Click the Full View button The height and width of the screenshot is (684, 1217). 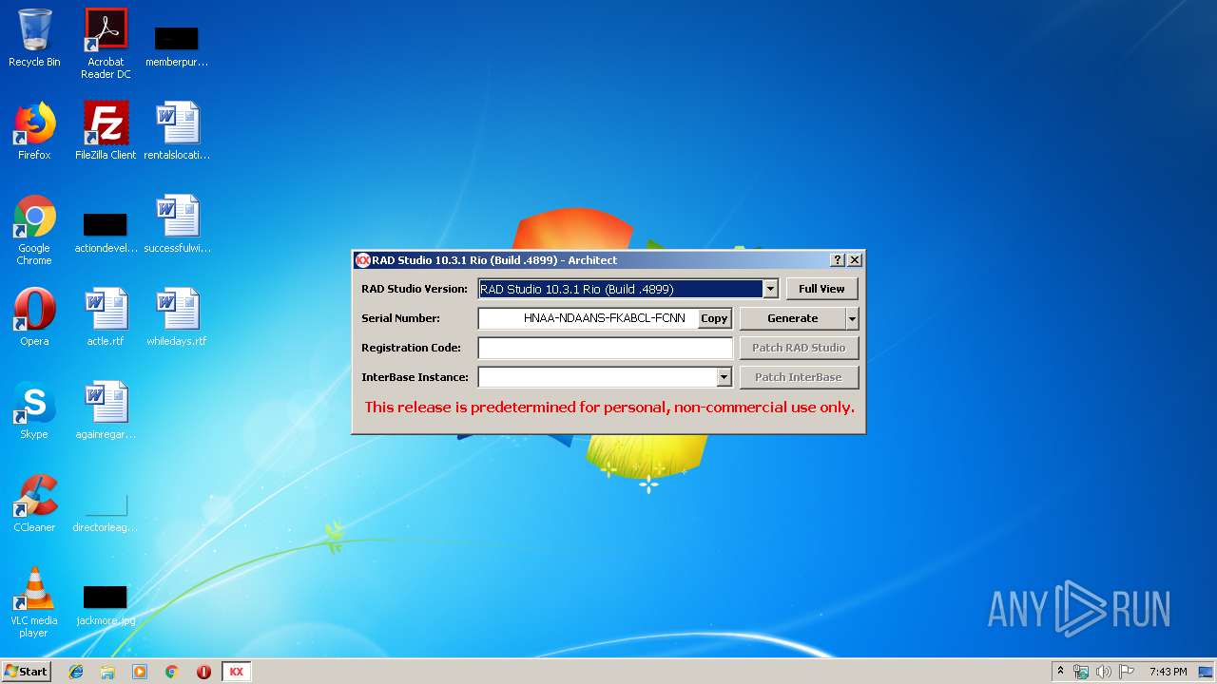[x=821, y=289]
